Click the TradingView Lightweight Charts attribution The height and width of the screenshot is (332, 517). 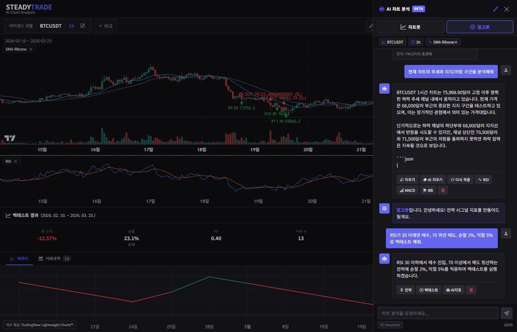pyautogui.click(x=40, y=325)
